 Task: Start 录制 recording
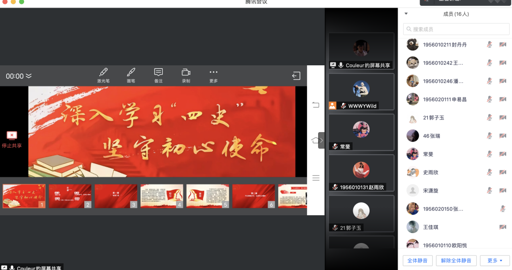(x=186, y=75)
